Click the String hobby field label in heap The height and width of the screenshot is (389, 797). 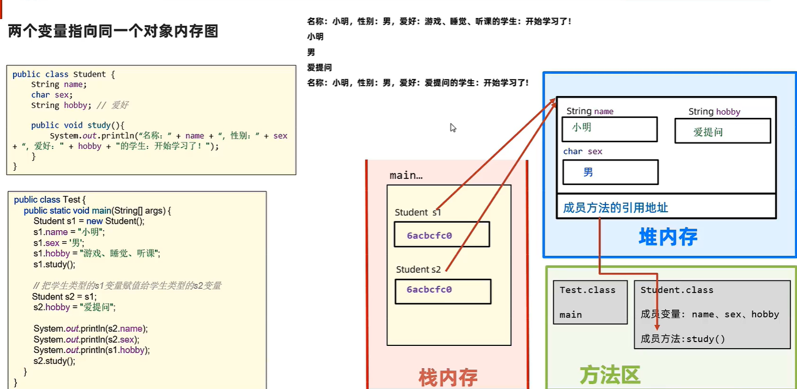pyautogui.click(x=715, y=112)
